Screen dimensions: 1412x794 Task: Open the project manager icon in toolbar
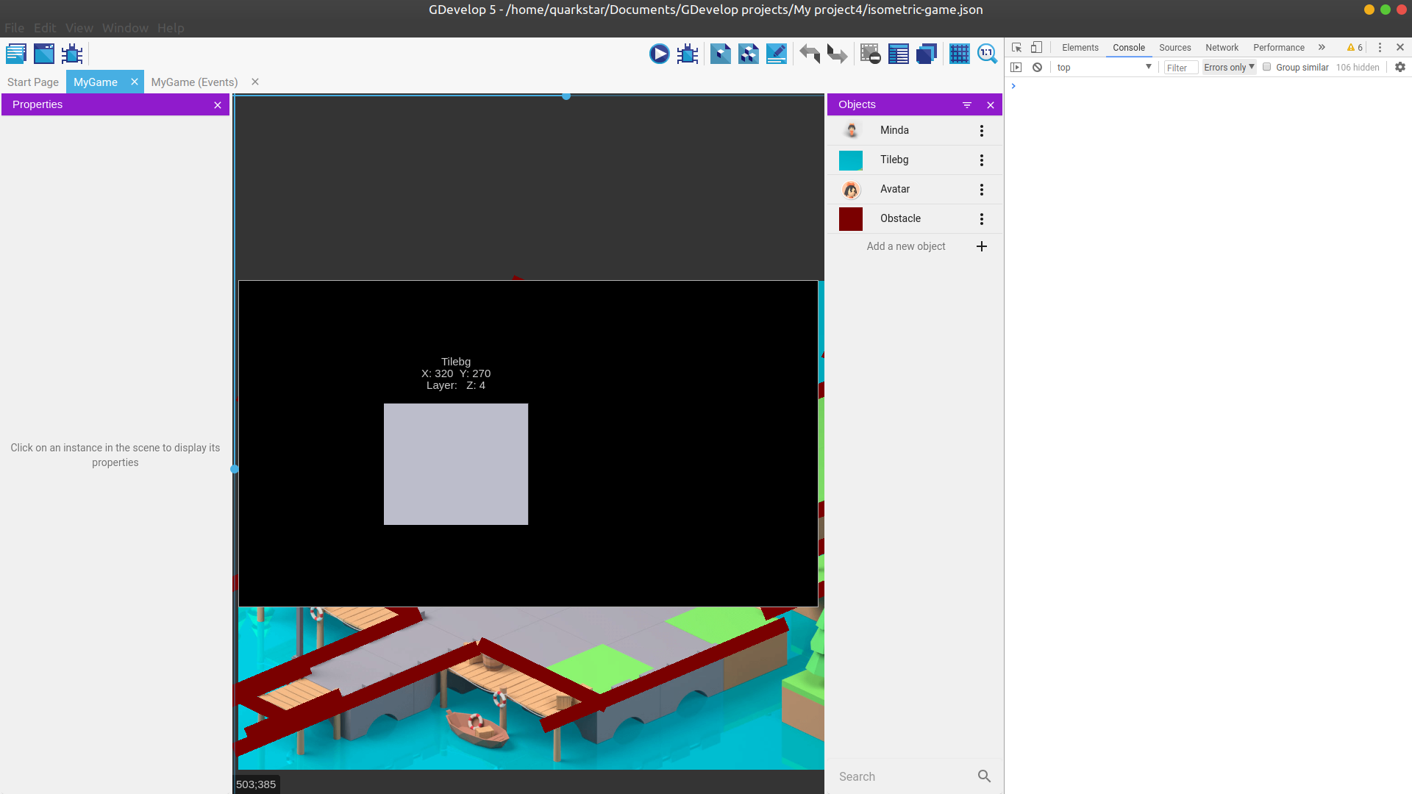coord(16,54)
